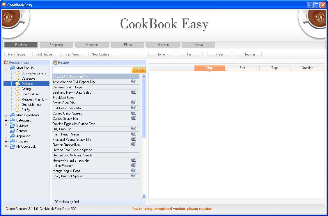Open the Nutrition tab on the right panel
The image size is (328, 216).
click(307, 67)
